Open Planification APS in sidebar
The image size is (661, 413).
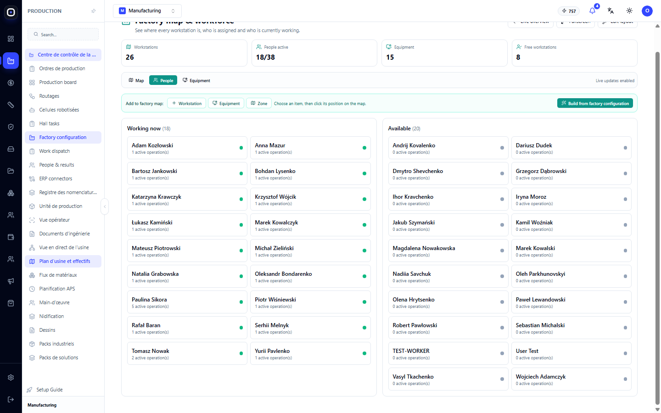point(63,289)
